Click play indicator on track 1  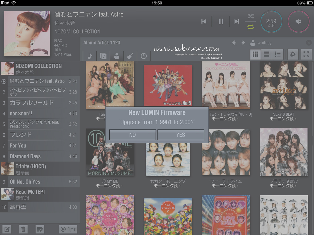coord(4,81)
